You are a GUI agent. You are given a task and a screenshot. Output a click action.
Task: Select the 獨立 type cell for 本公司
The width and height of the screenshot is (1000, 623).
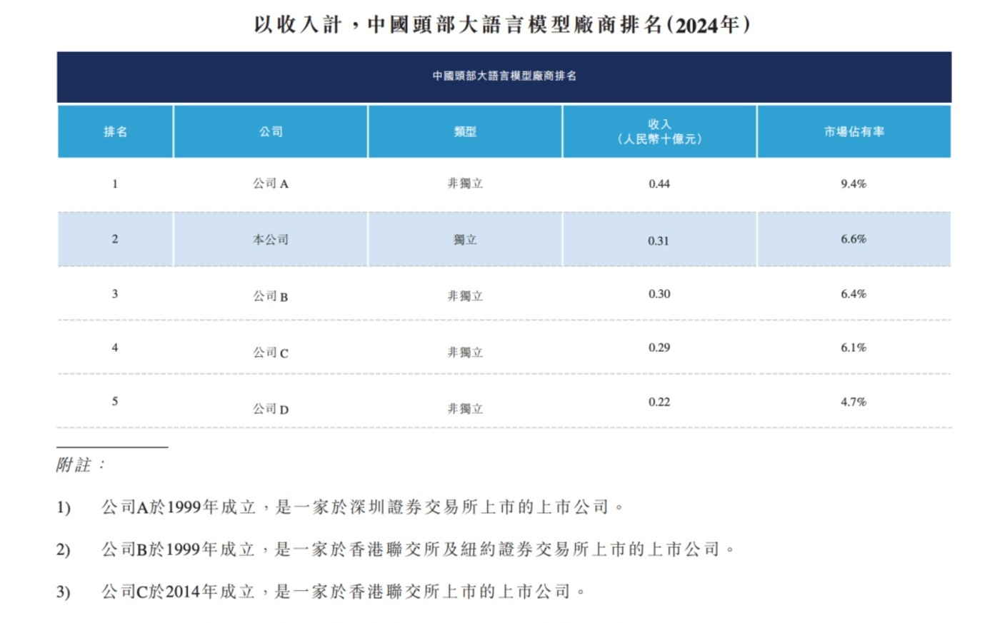(464, 240)
